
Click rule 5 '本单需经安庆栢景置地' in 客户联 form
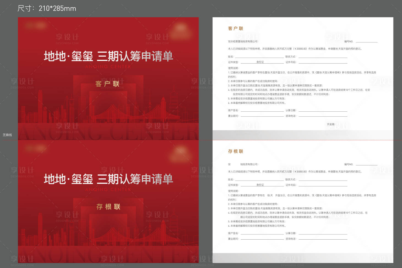tap(257, 98)
